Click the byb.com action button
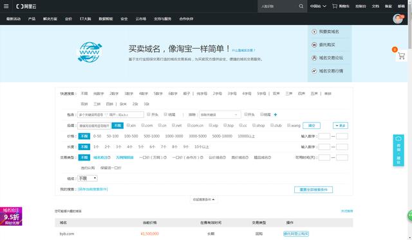Image resolution: width=412 pixels, height=240 pixels. tap(296, 234)
